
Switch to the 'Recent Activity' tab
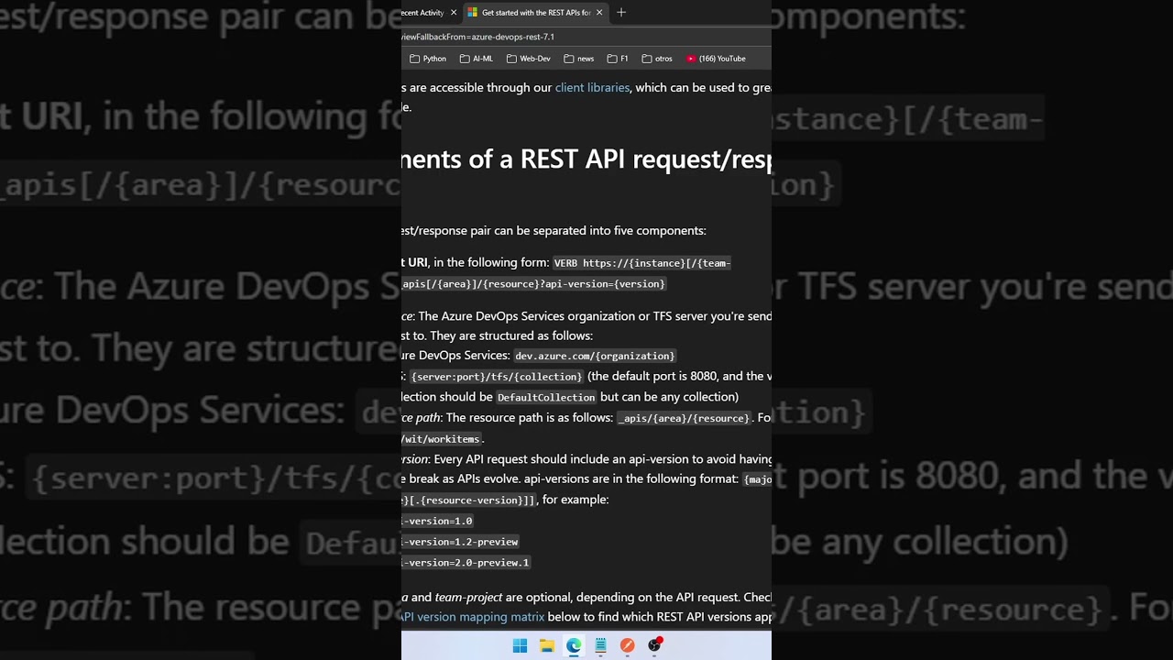423,13
